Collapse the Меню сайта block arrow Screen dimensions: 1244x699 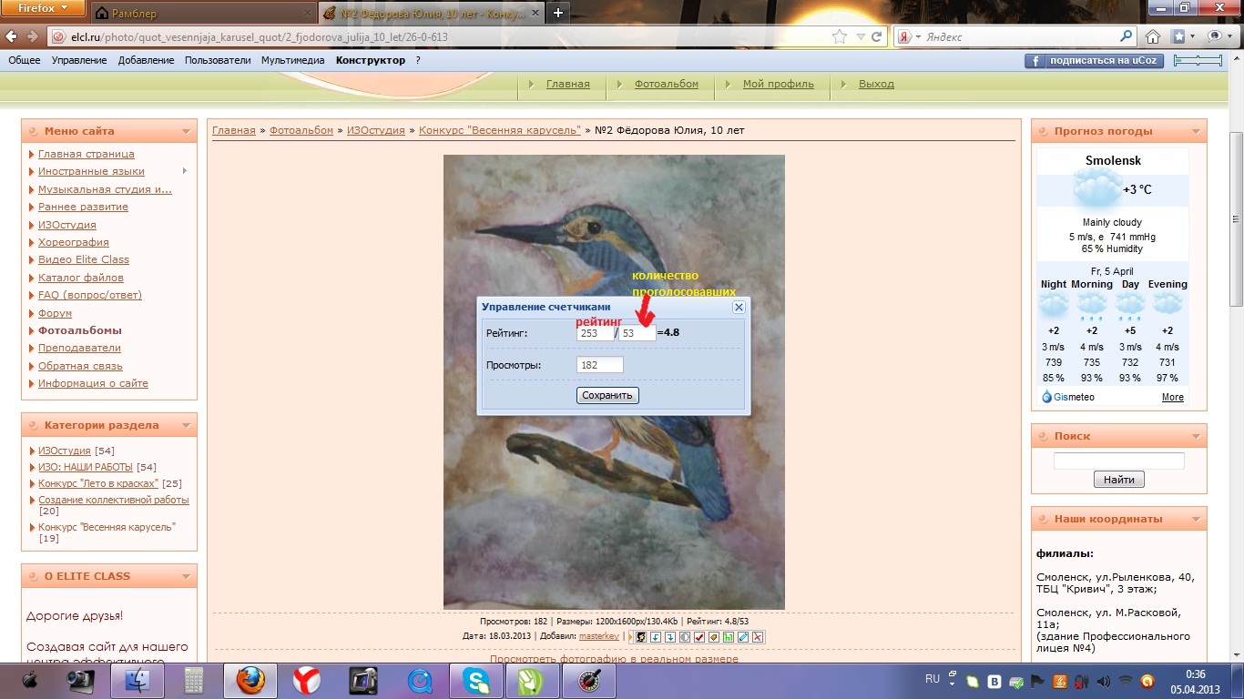(186, 131)
